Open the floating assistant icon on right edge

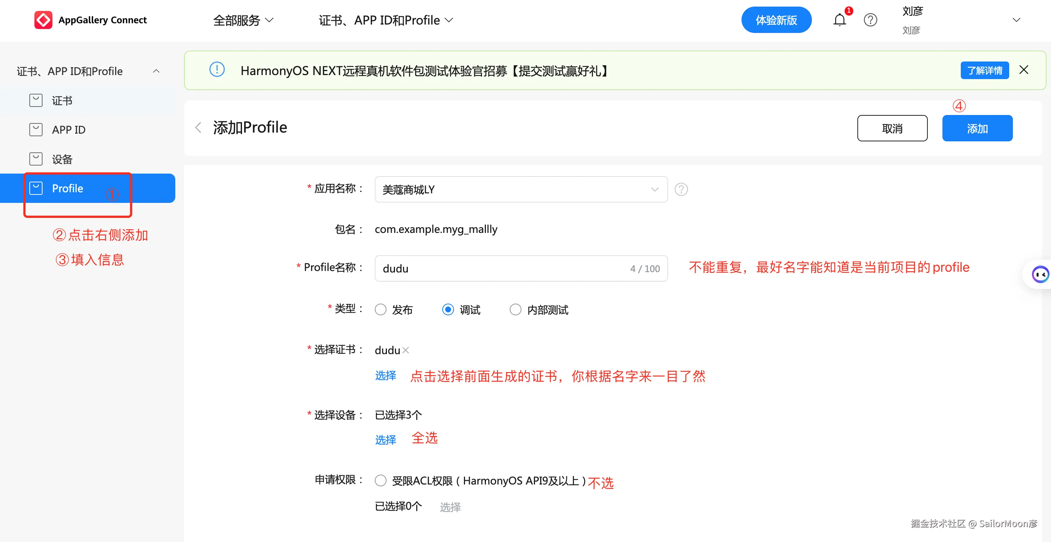click(x=1041, y=274)
